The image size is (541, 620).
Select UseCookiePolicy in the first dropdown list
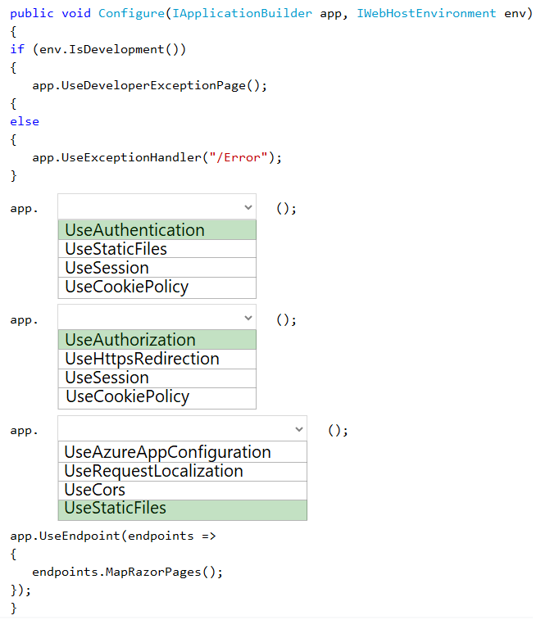pos(157,287)
